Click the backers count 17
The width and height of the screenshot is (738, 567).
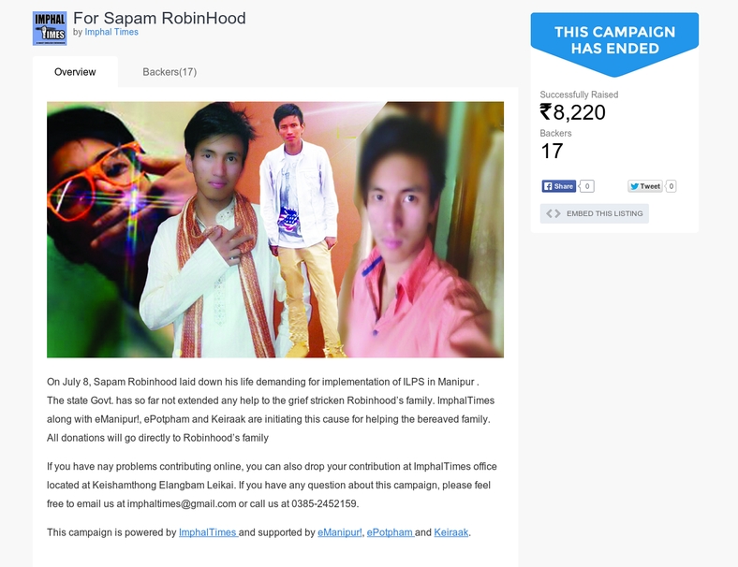point(552,151)
